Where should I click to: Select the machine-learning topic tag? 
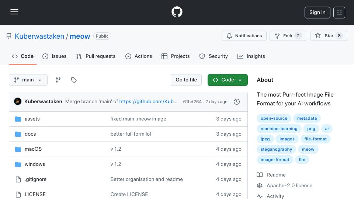279,129
